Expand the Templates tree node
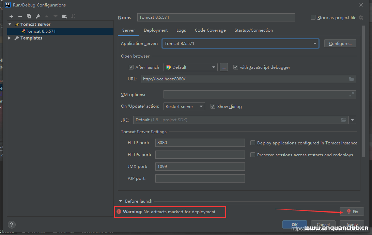372x235 pixels. tap(10, 38)
